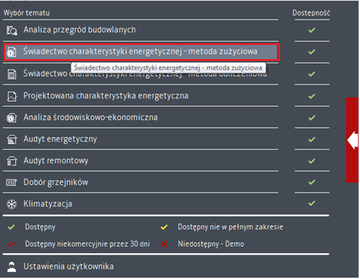The image size is (360, 279).
Task: Click the Analiza środowiskowo-ekonomiczna icon
Action: 12,118
